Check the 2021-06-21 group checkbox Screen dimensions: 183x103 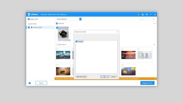point(57,45)
